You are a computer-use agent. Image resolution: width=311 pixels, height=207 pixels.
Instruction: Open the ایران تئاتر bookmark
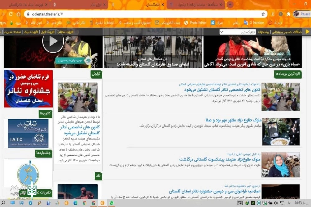34,23
